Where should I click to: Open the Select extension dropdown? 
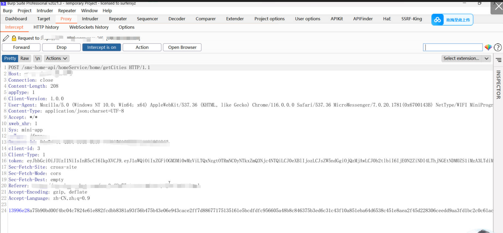tap(466, 59)
